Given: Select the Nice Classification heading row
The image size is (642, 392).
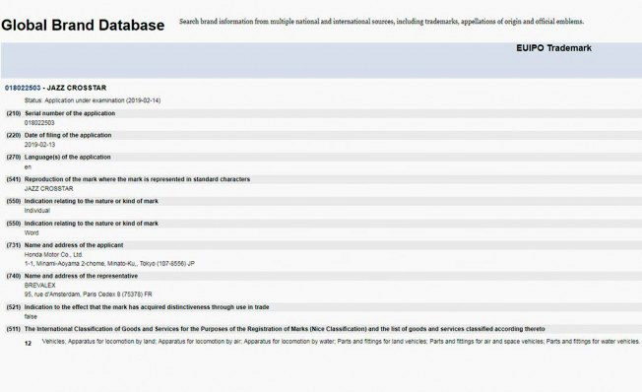Looking at the screenshot, I should point(321,329).
